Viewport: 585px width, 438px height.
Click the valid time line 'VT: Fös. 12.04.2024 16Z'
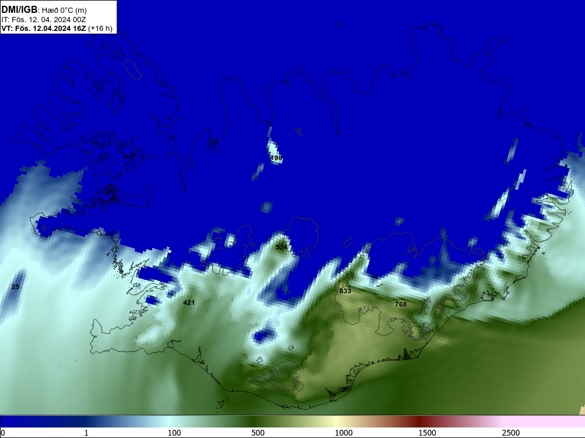(44, 28)
